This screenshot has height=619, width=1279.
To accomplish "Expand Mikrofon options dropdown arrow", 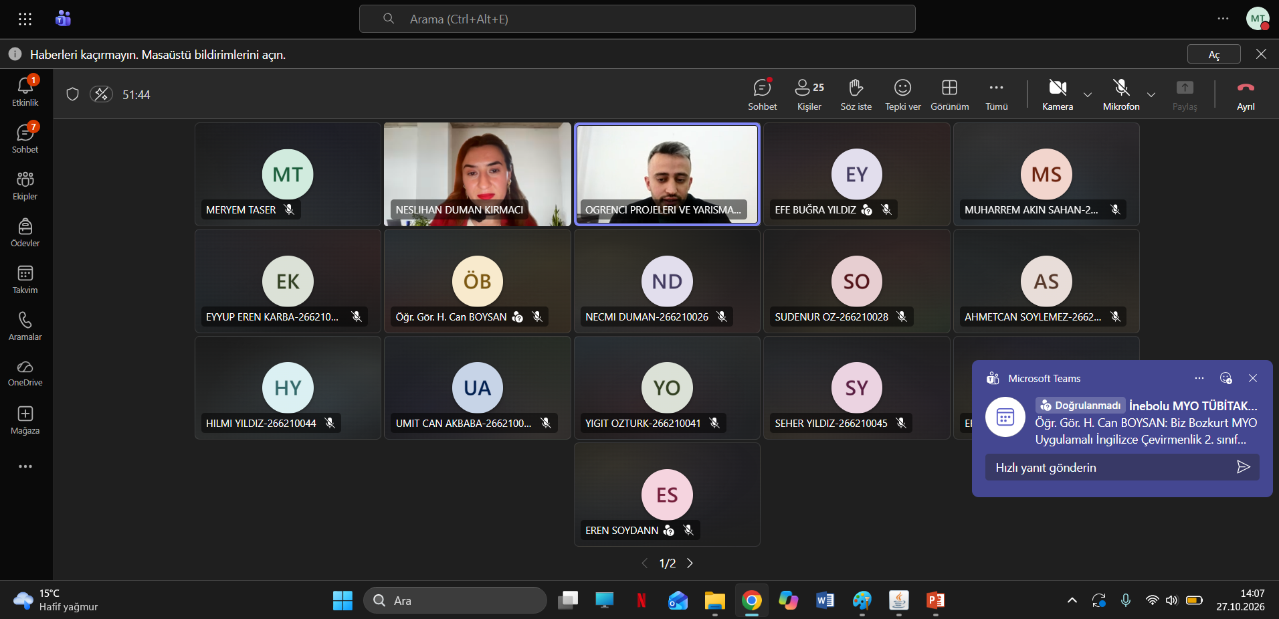I will pyautogui.click(x=1151, y=95).
